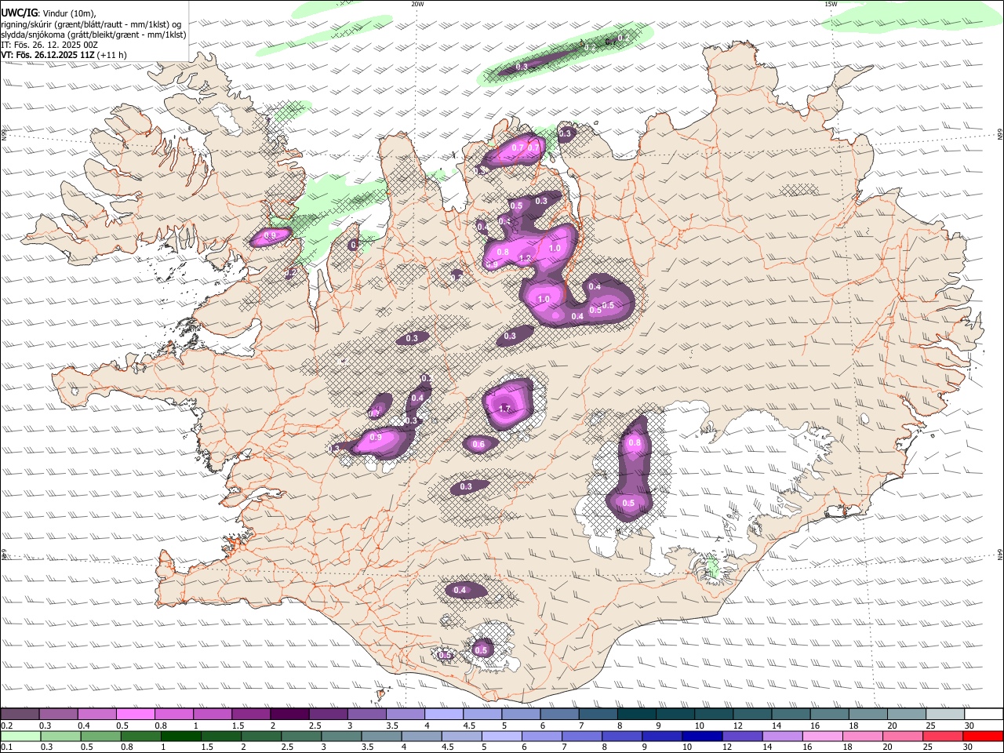
Task: Click the '1.2' snowfall value on the map
Action: (x=526, y=258)
